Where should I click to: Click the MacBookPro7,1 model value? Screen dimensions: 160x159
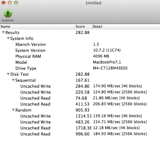coord(107,62)
